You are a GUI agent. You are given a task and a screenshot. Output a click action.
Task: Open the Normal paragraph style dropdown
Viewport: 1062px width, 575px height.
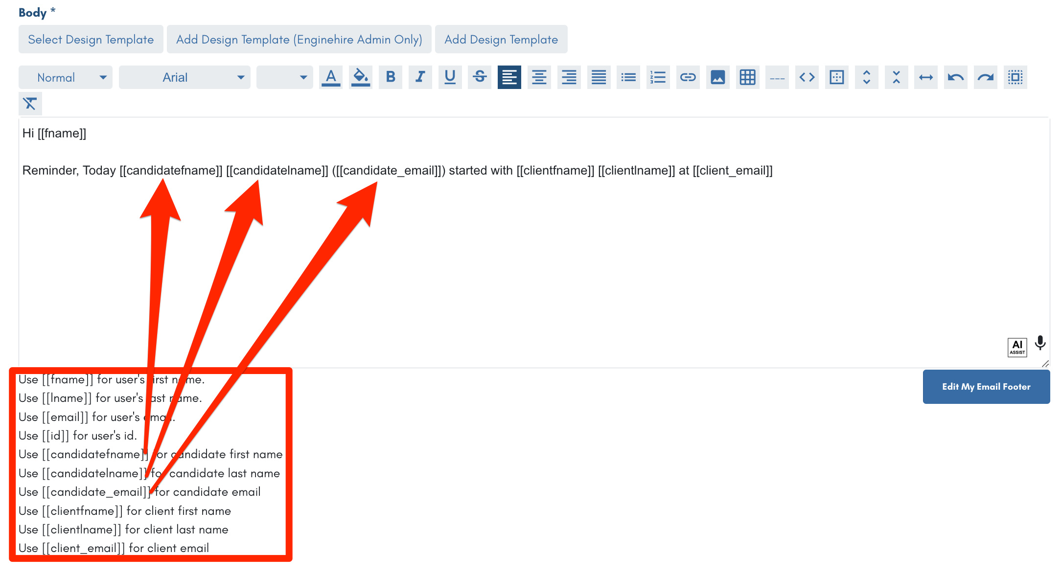pos(65,77)
